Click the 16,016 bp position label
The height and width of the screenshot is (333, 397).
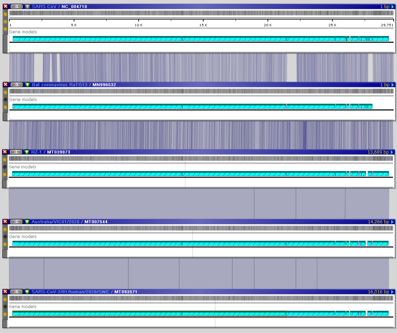(378, 292)
